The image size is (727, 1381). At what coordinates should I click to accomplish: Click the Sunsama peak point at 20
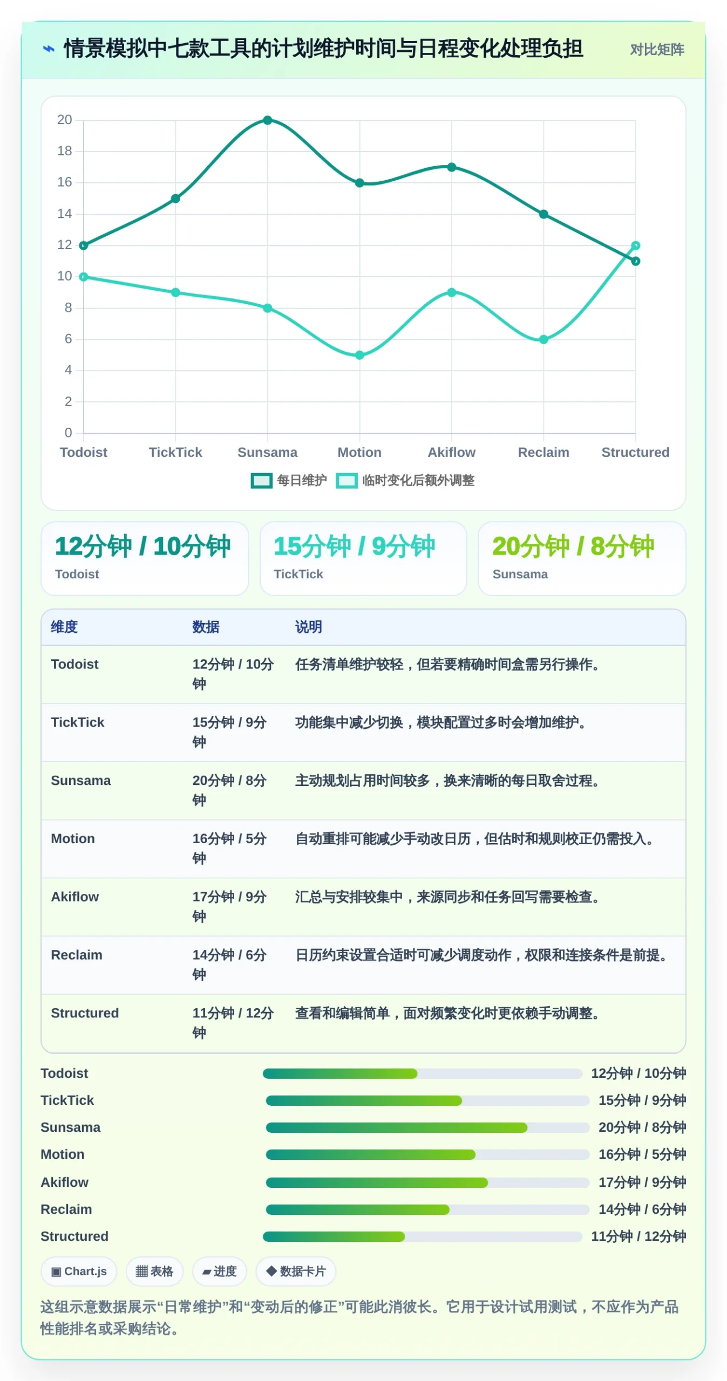tap(268, 120)
